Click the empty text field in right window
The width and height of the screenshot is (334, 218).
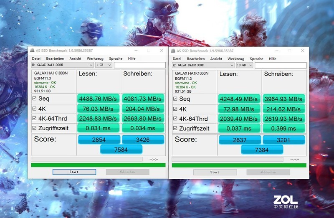[281, 65]
